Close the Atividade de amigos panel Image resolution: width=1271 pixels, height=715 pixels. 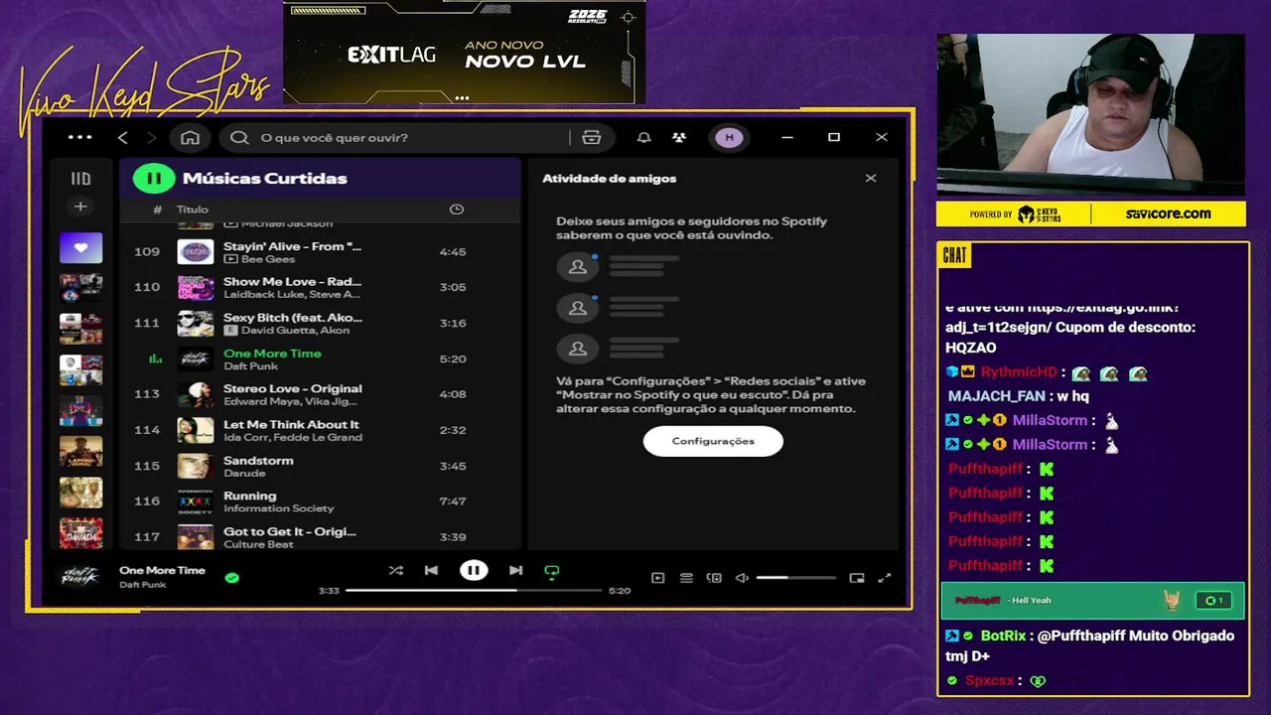[x=871, y=179]
